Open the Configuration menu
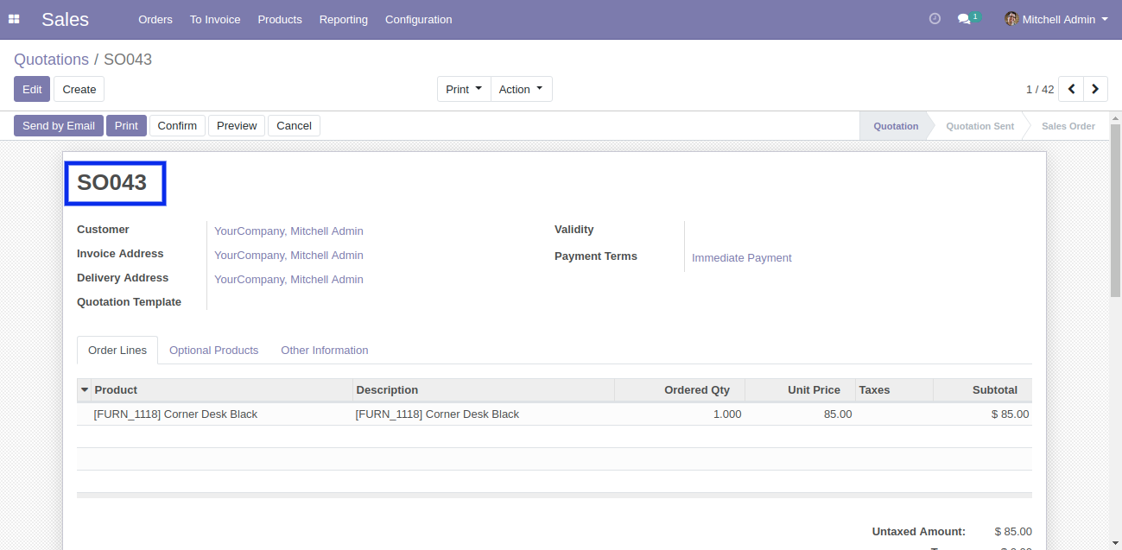The width and height of the screenshot is (1122, 550). (x=418, y=19)
